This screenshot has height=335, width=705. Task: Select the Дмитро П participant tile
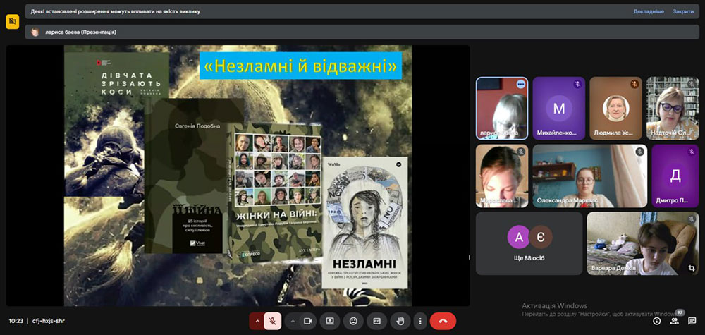pos(675,176)
